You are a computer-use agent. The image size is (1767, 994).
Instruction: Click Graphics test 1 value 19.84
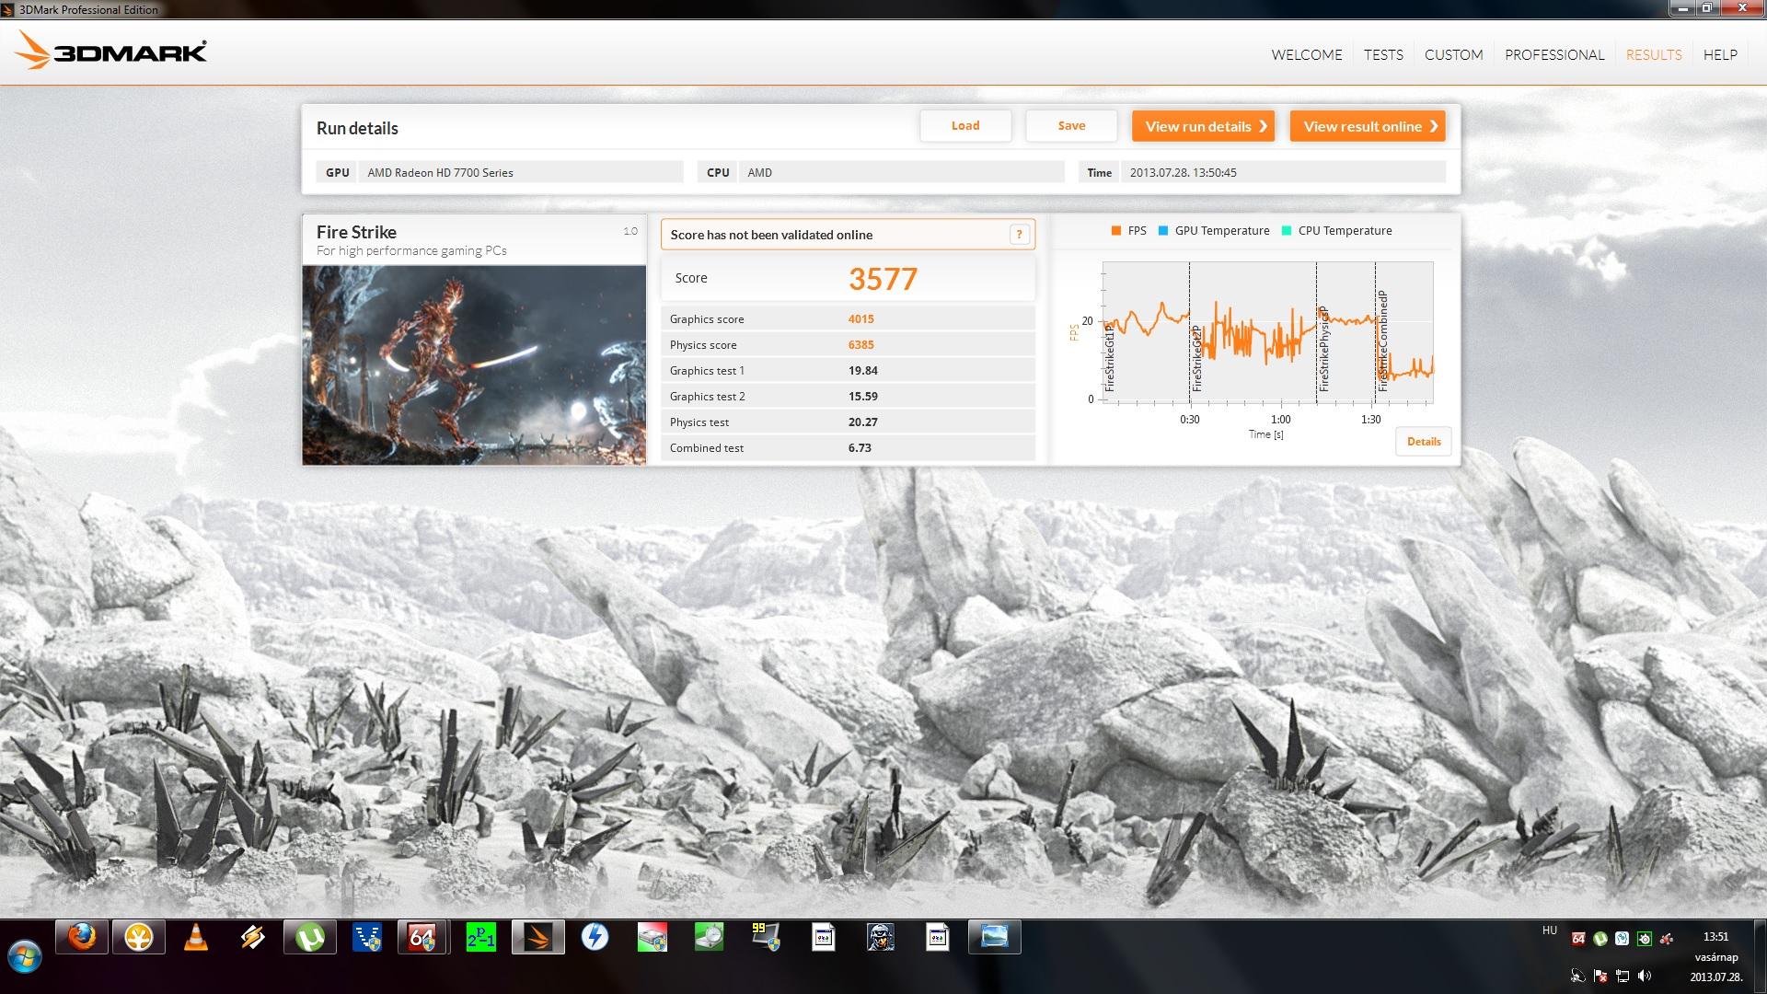862,371
